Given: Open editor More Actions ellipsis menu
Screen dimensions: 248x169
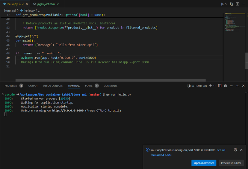Looking at the screenshot, I should click(x=243, y=4).
